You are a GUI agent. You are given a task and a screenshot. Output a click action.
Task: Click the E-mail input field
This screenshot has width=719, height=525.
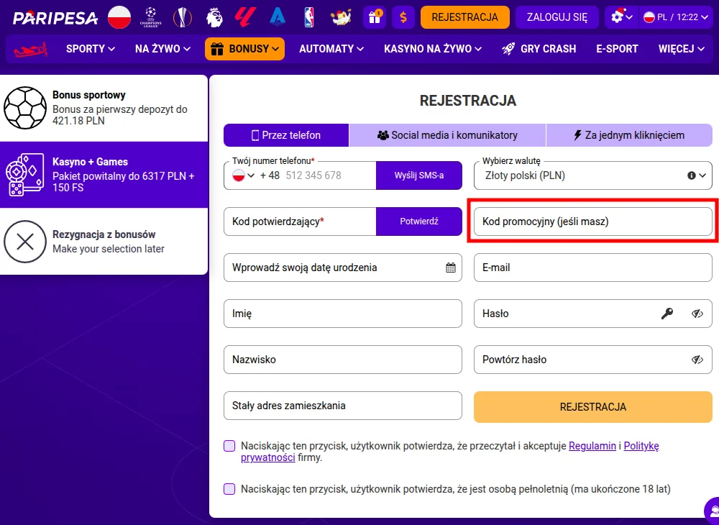tap(592, 268)
